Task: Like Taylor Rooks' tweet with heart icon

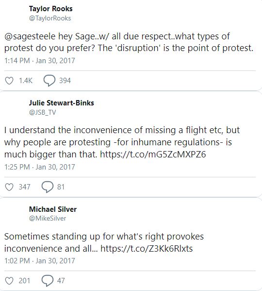Action: click(9, 81)
